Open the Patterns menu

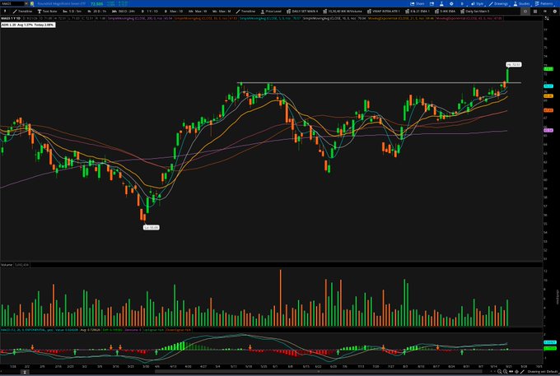[x=544, y=3]
